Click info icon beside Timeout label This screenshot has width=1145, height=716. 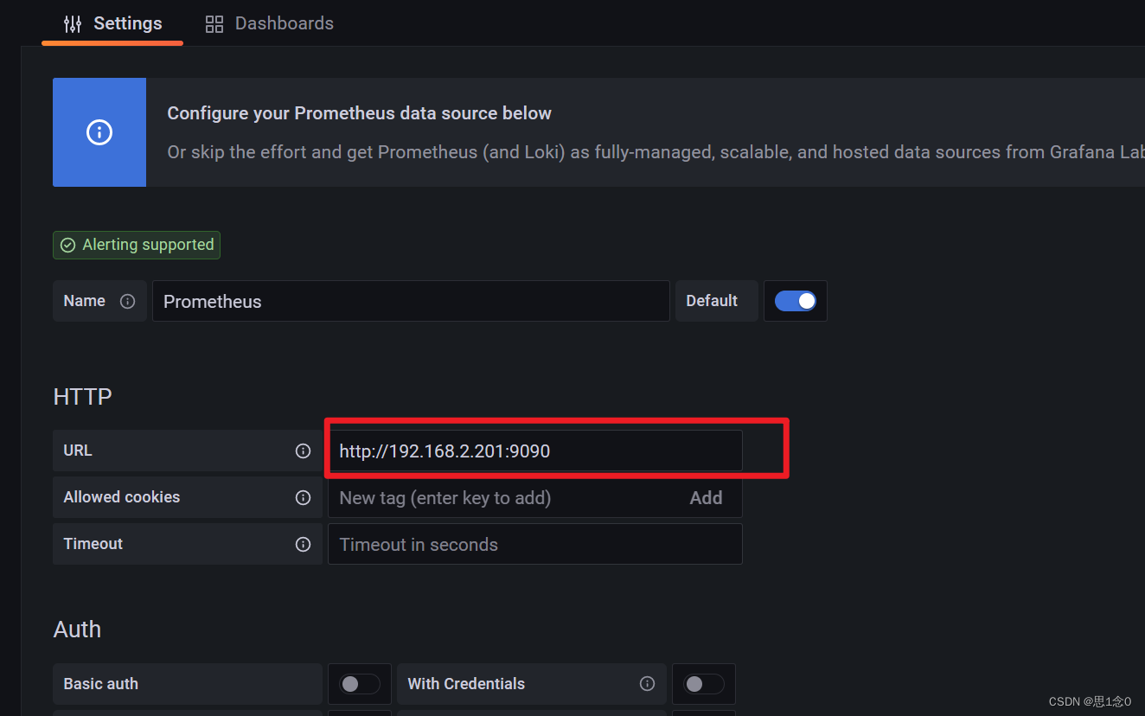[x=303, y=544]
